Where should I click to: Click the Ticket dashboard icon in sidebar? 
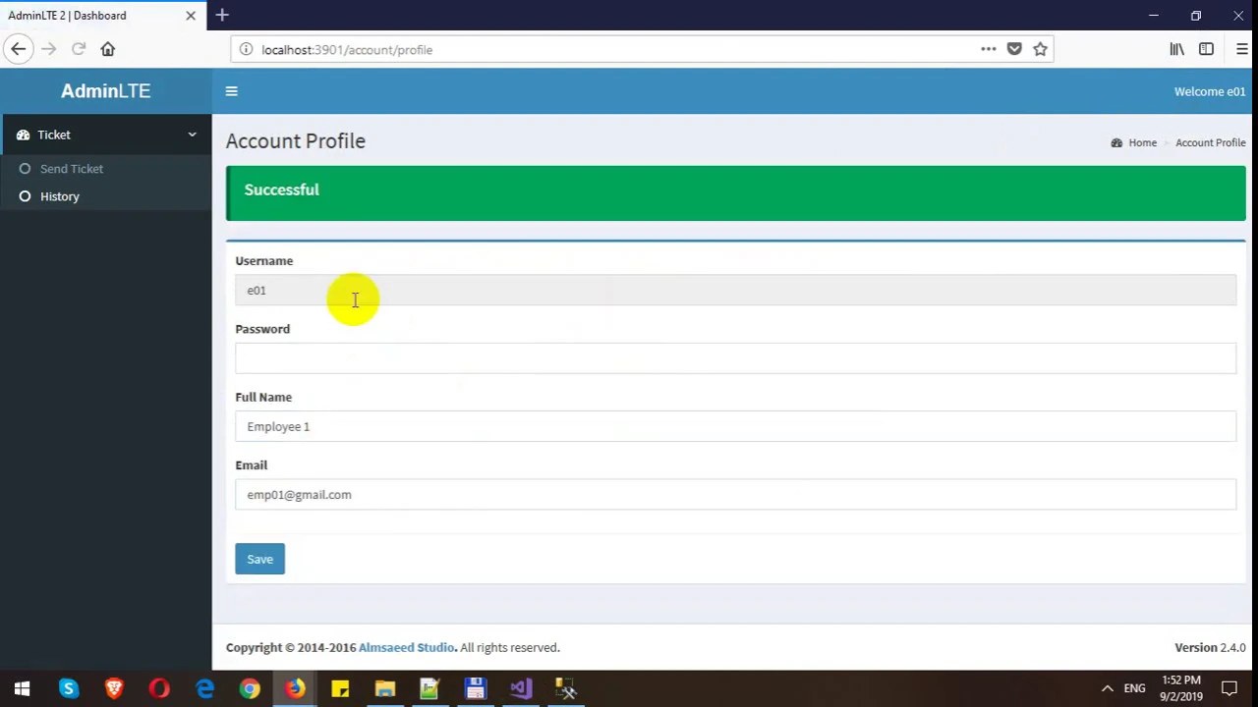(23, 135)
